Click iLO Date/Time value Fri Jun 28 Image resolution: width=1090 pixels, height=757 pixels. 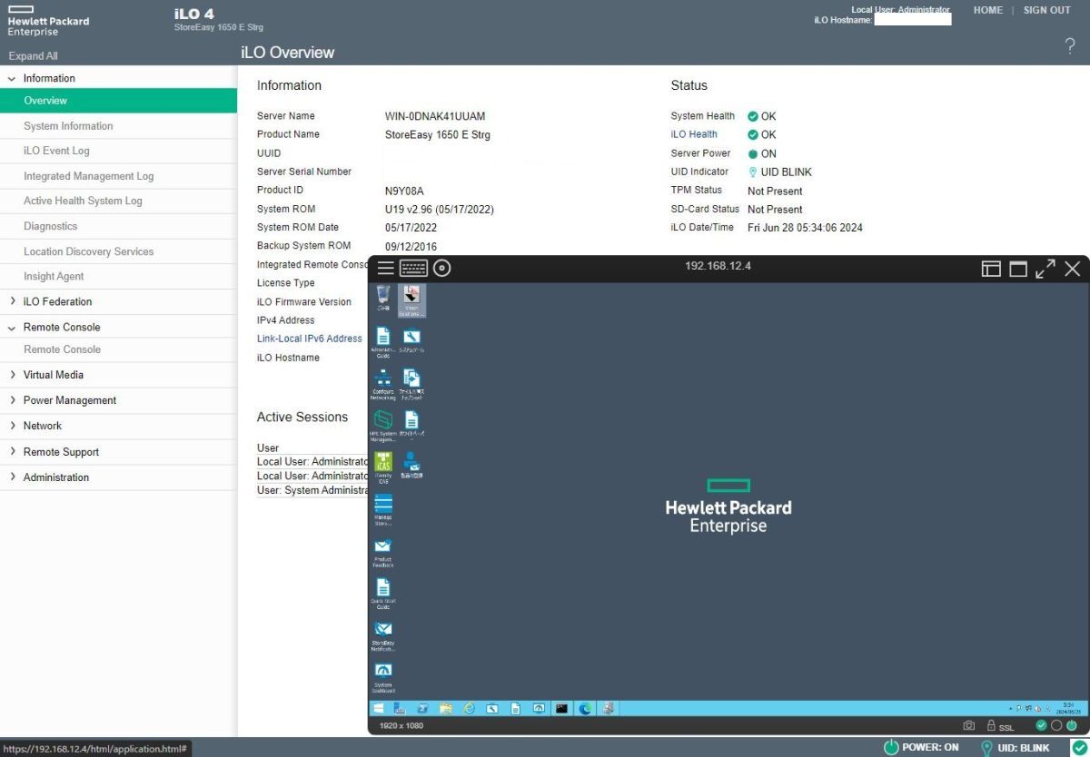point(805,228)
